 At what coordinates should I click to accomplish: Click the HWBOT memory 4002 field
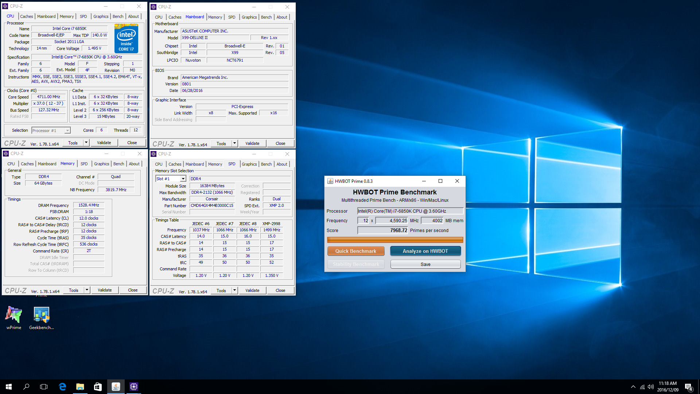[432, 220]
